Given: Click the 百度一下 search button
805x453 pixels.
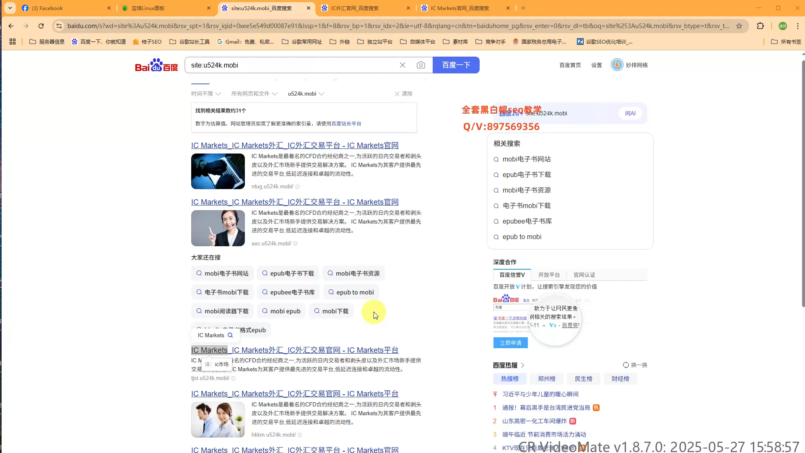Looking at the screenshot, I should click(456, 65).
